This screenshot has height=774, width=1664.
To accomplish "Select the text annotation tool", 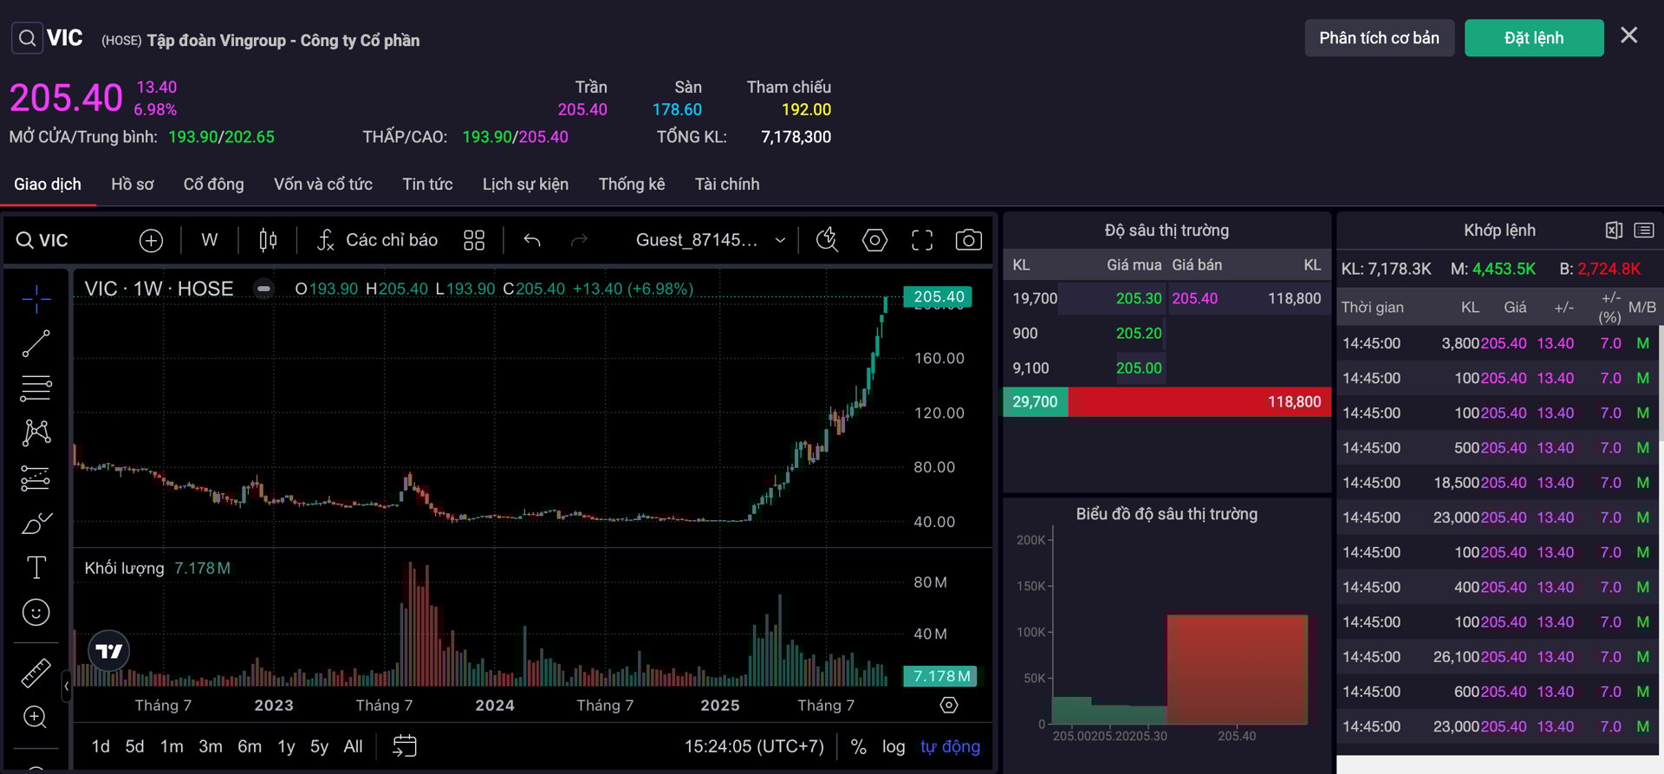I will pyautogui.click(x=36, y=568).
